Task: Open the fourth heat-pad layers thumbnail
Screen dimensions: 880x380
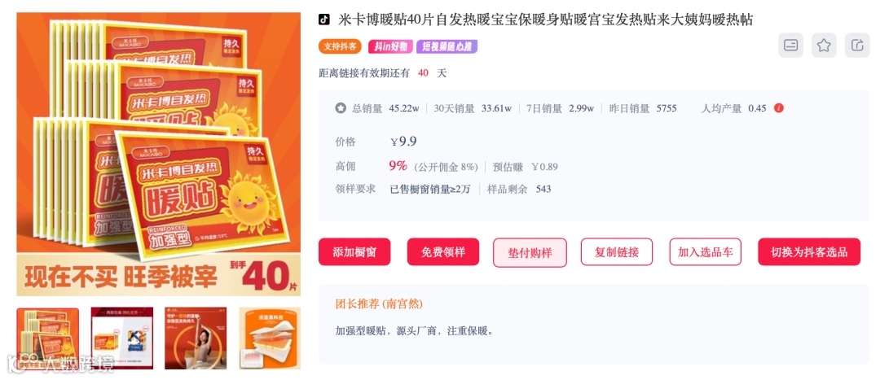Action: click(270, 339)
